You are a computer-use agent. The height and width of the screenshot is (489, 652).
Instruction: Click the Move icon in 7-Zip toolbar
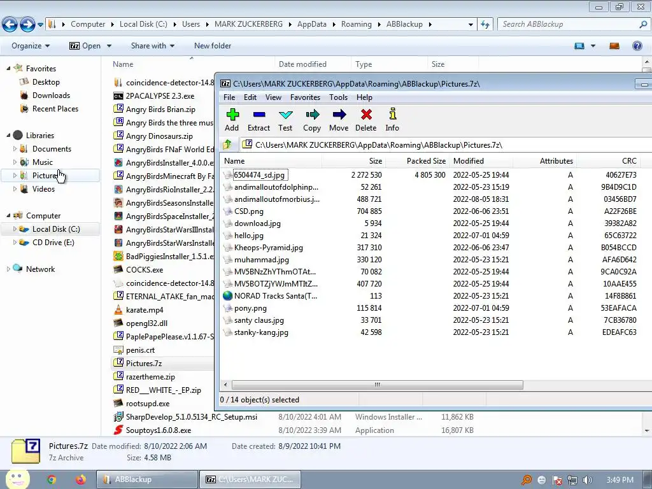point(339,115)
